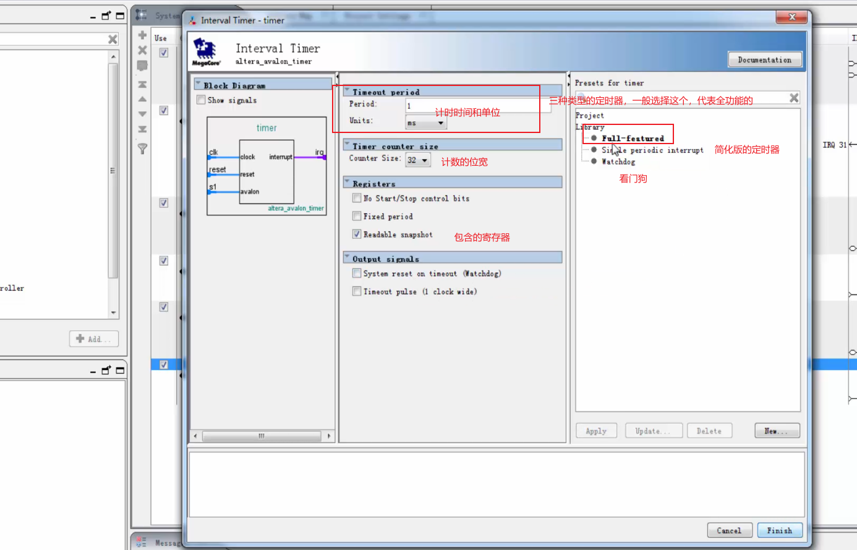Select the Watchdog preset

coord(618,162)
